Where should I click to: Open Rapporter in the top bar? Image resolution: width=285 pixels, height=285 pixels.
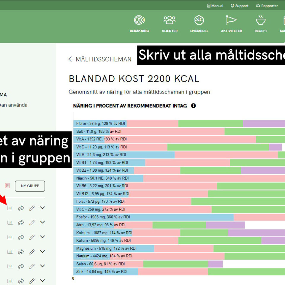point(267,6)
